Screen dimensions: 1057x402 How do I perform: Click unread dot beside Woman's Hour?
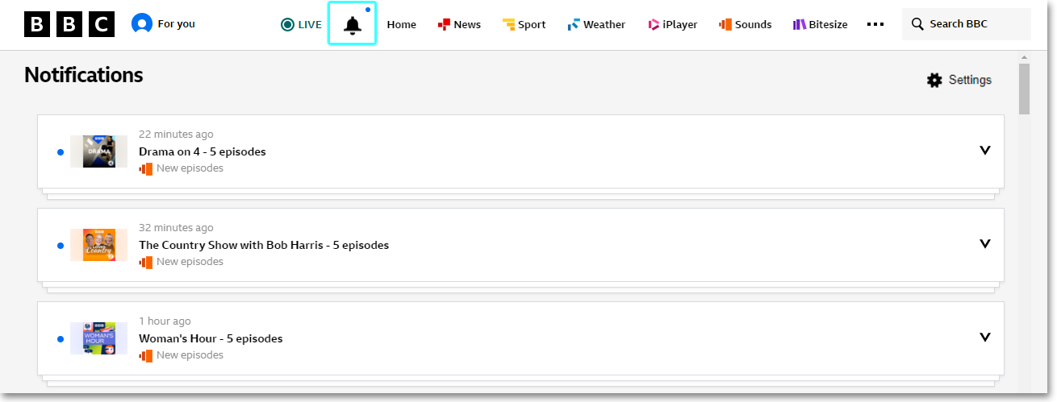[61, 338]
